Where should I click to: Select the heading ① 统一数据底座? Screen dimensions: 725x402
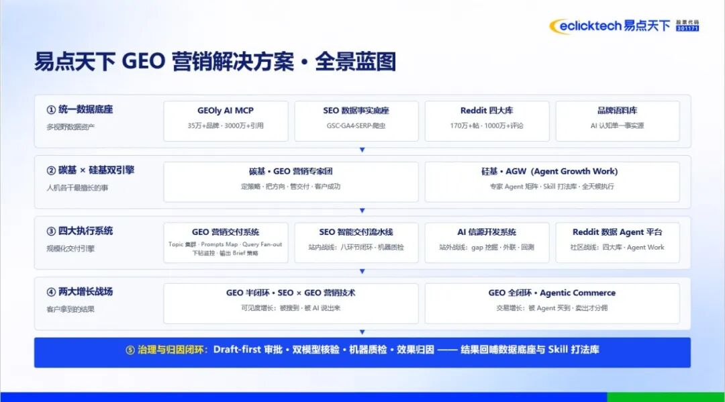(79, 109)
